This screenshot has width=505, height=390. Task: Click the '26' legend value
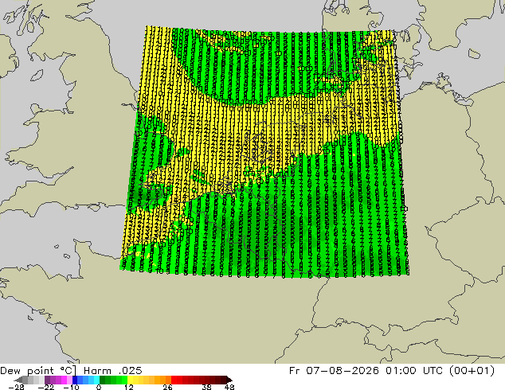[x=167, y=387]
